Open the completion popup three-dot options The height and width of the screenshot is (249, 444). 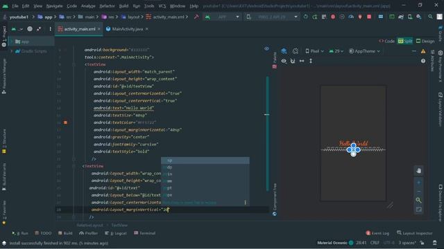[245, 203]
